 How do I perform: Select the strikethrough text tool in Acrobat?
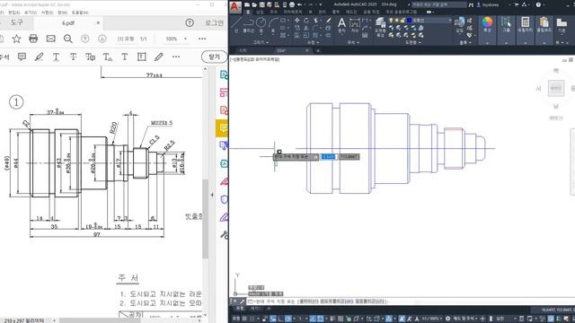pyautogui.click(x=74, y=57)
